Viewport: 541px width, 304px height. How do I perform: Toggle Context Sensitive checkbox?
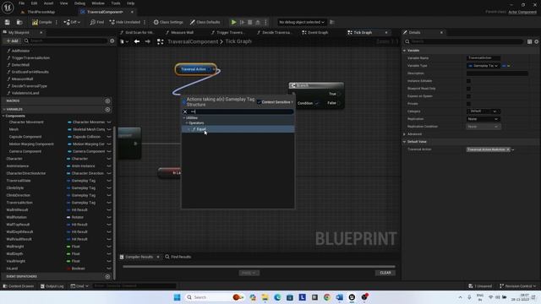coord(259,102)
